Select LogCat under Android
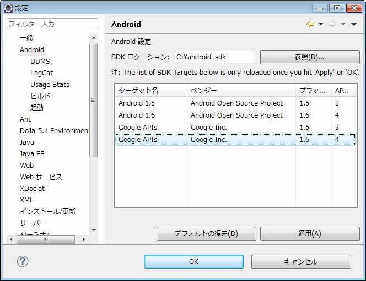 (41, 73)
